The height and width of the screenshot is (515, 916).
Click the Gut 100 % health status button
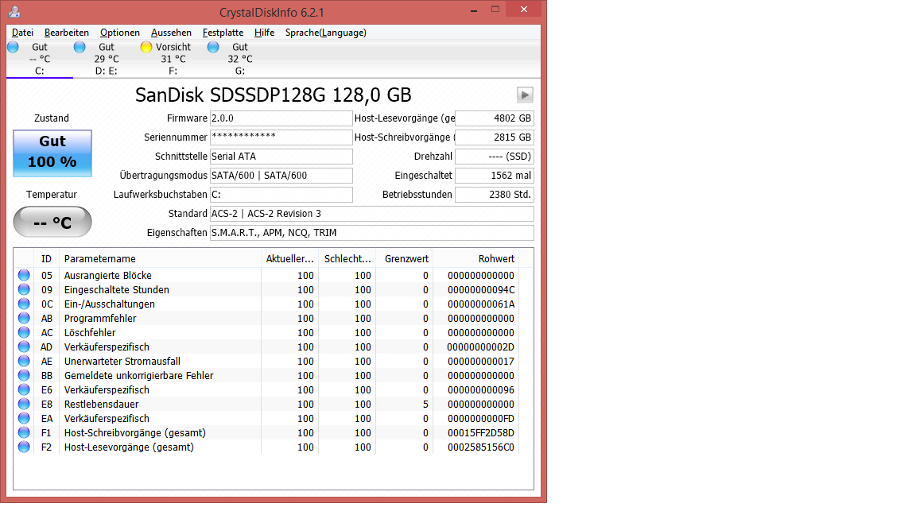click(x=52, y=153)
